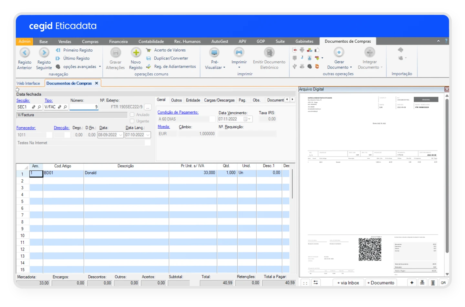Enable the Anulado checkbox
The width and height of the screenshot is (465, 307).
(132, 114)
